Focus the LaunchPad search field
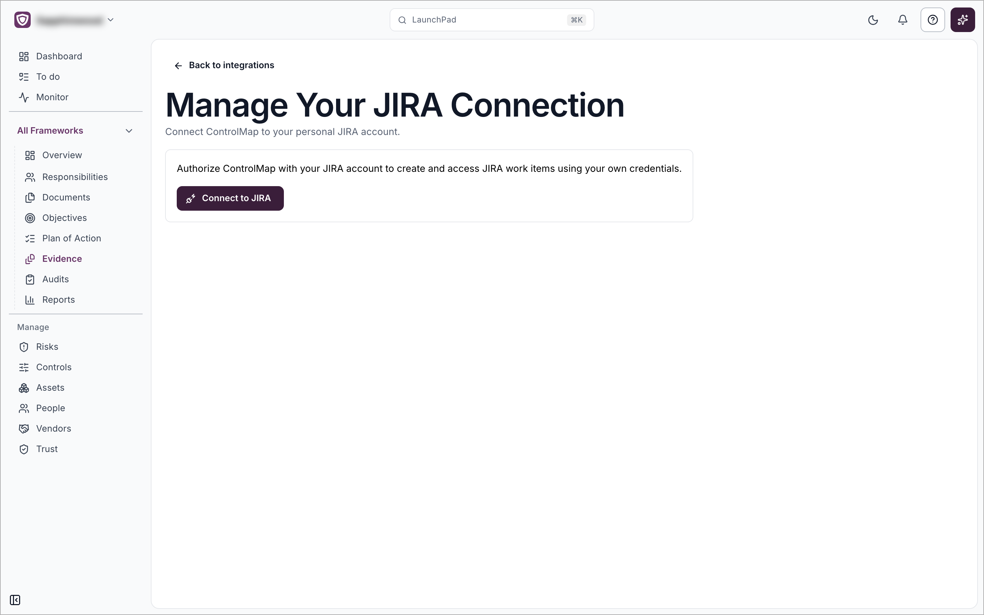This screenshot has width=984, height=615. tap(491, 20)
